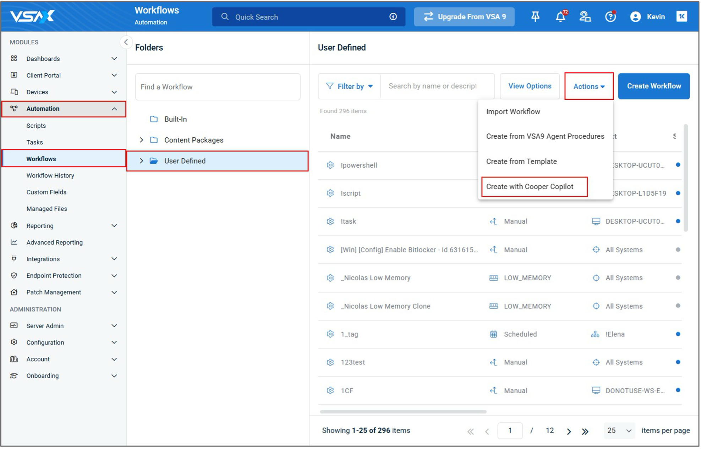Viewport: 701px width, 449px height.
Task: Click gear icon of !task workflow
Action: tap(330, 221)
